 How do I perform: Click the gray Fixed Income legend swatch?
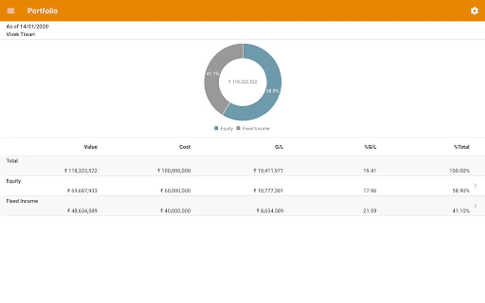point(238,128)
